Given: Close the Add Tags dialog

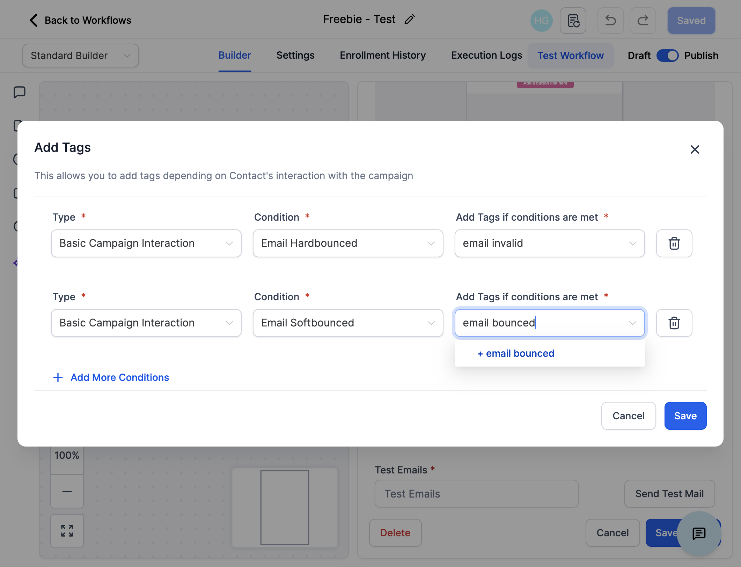Looking at the screenshot, I should point(695,149).
